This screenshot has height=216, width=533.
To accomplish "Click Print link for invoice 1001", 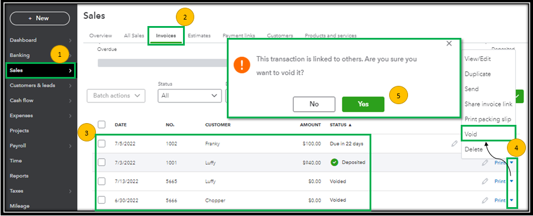I will (500, 163).
